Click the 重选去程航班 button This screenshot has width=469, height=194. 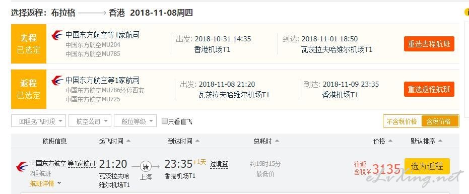coord(429,44)
